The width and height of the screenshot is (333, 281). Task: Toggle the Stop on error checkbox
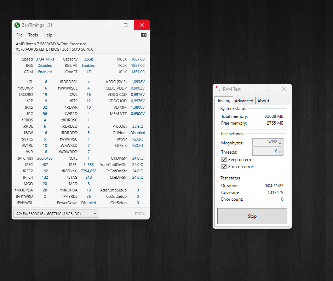click(x=224, y=167)
